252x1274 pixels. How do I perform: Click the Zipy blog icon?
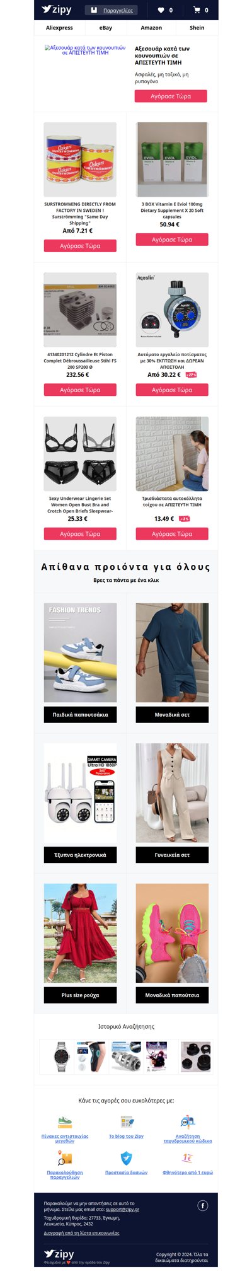click(126, 1122)
